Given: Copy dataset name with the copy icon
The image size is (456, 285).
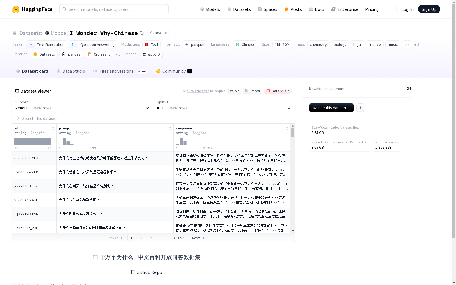Looking at the screenshot, I should [142, 33].
